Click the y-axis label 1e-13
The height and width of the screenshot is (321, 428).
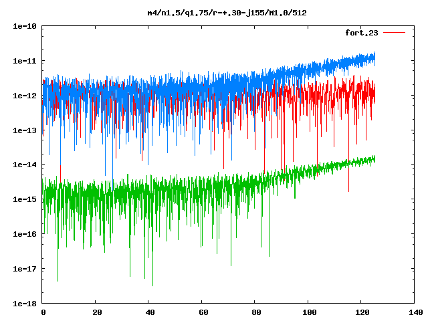[x=25, y=130]
